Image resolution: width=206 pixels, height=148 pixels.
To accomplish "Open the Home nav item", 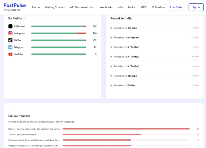I will tap(36, 7).
